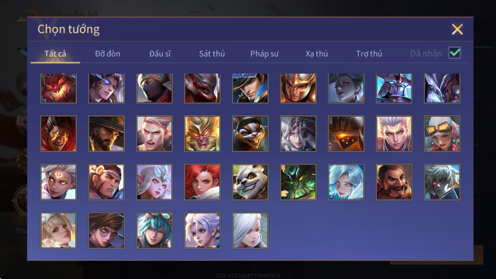496x279 pixels.
Task: Pick the hero wearing yellow goggles
Action: coord(442,134)
